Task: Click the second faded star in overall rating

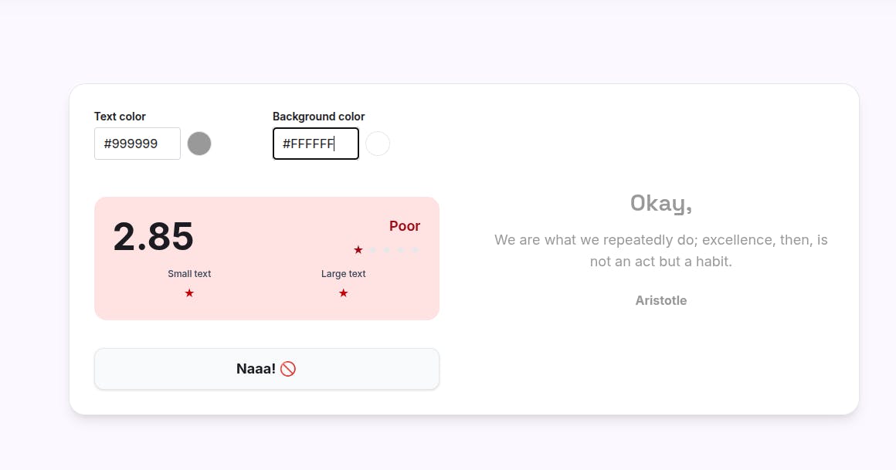Action: pos(372,250)
